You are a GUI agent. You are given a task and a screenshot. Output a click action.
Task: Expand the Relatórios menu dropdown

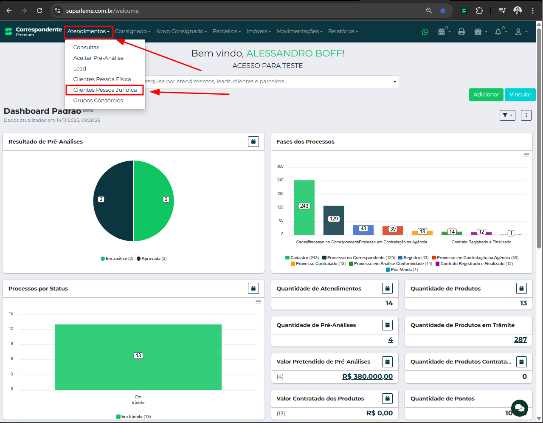(343, 31)
